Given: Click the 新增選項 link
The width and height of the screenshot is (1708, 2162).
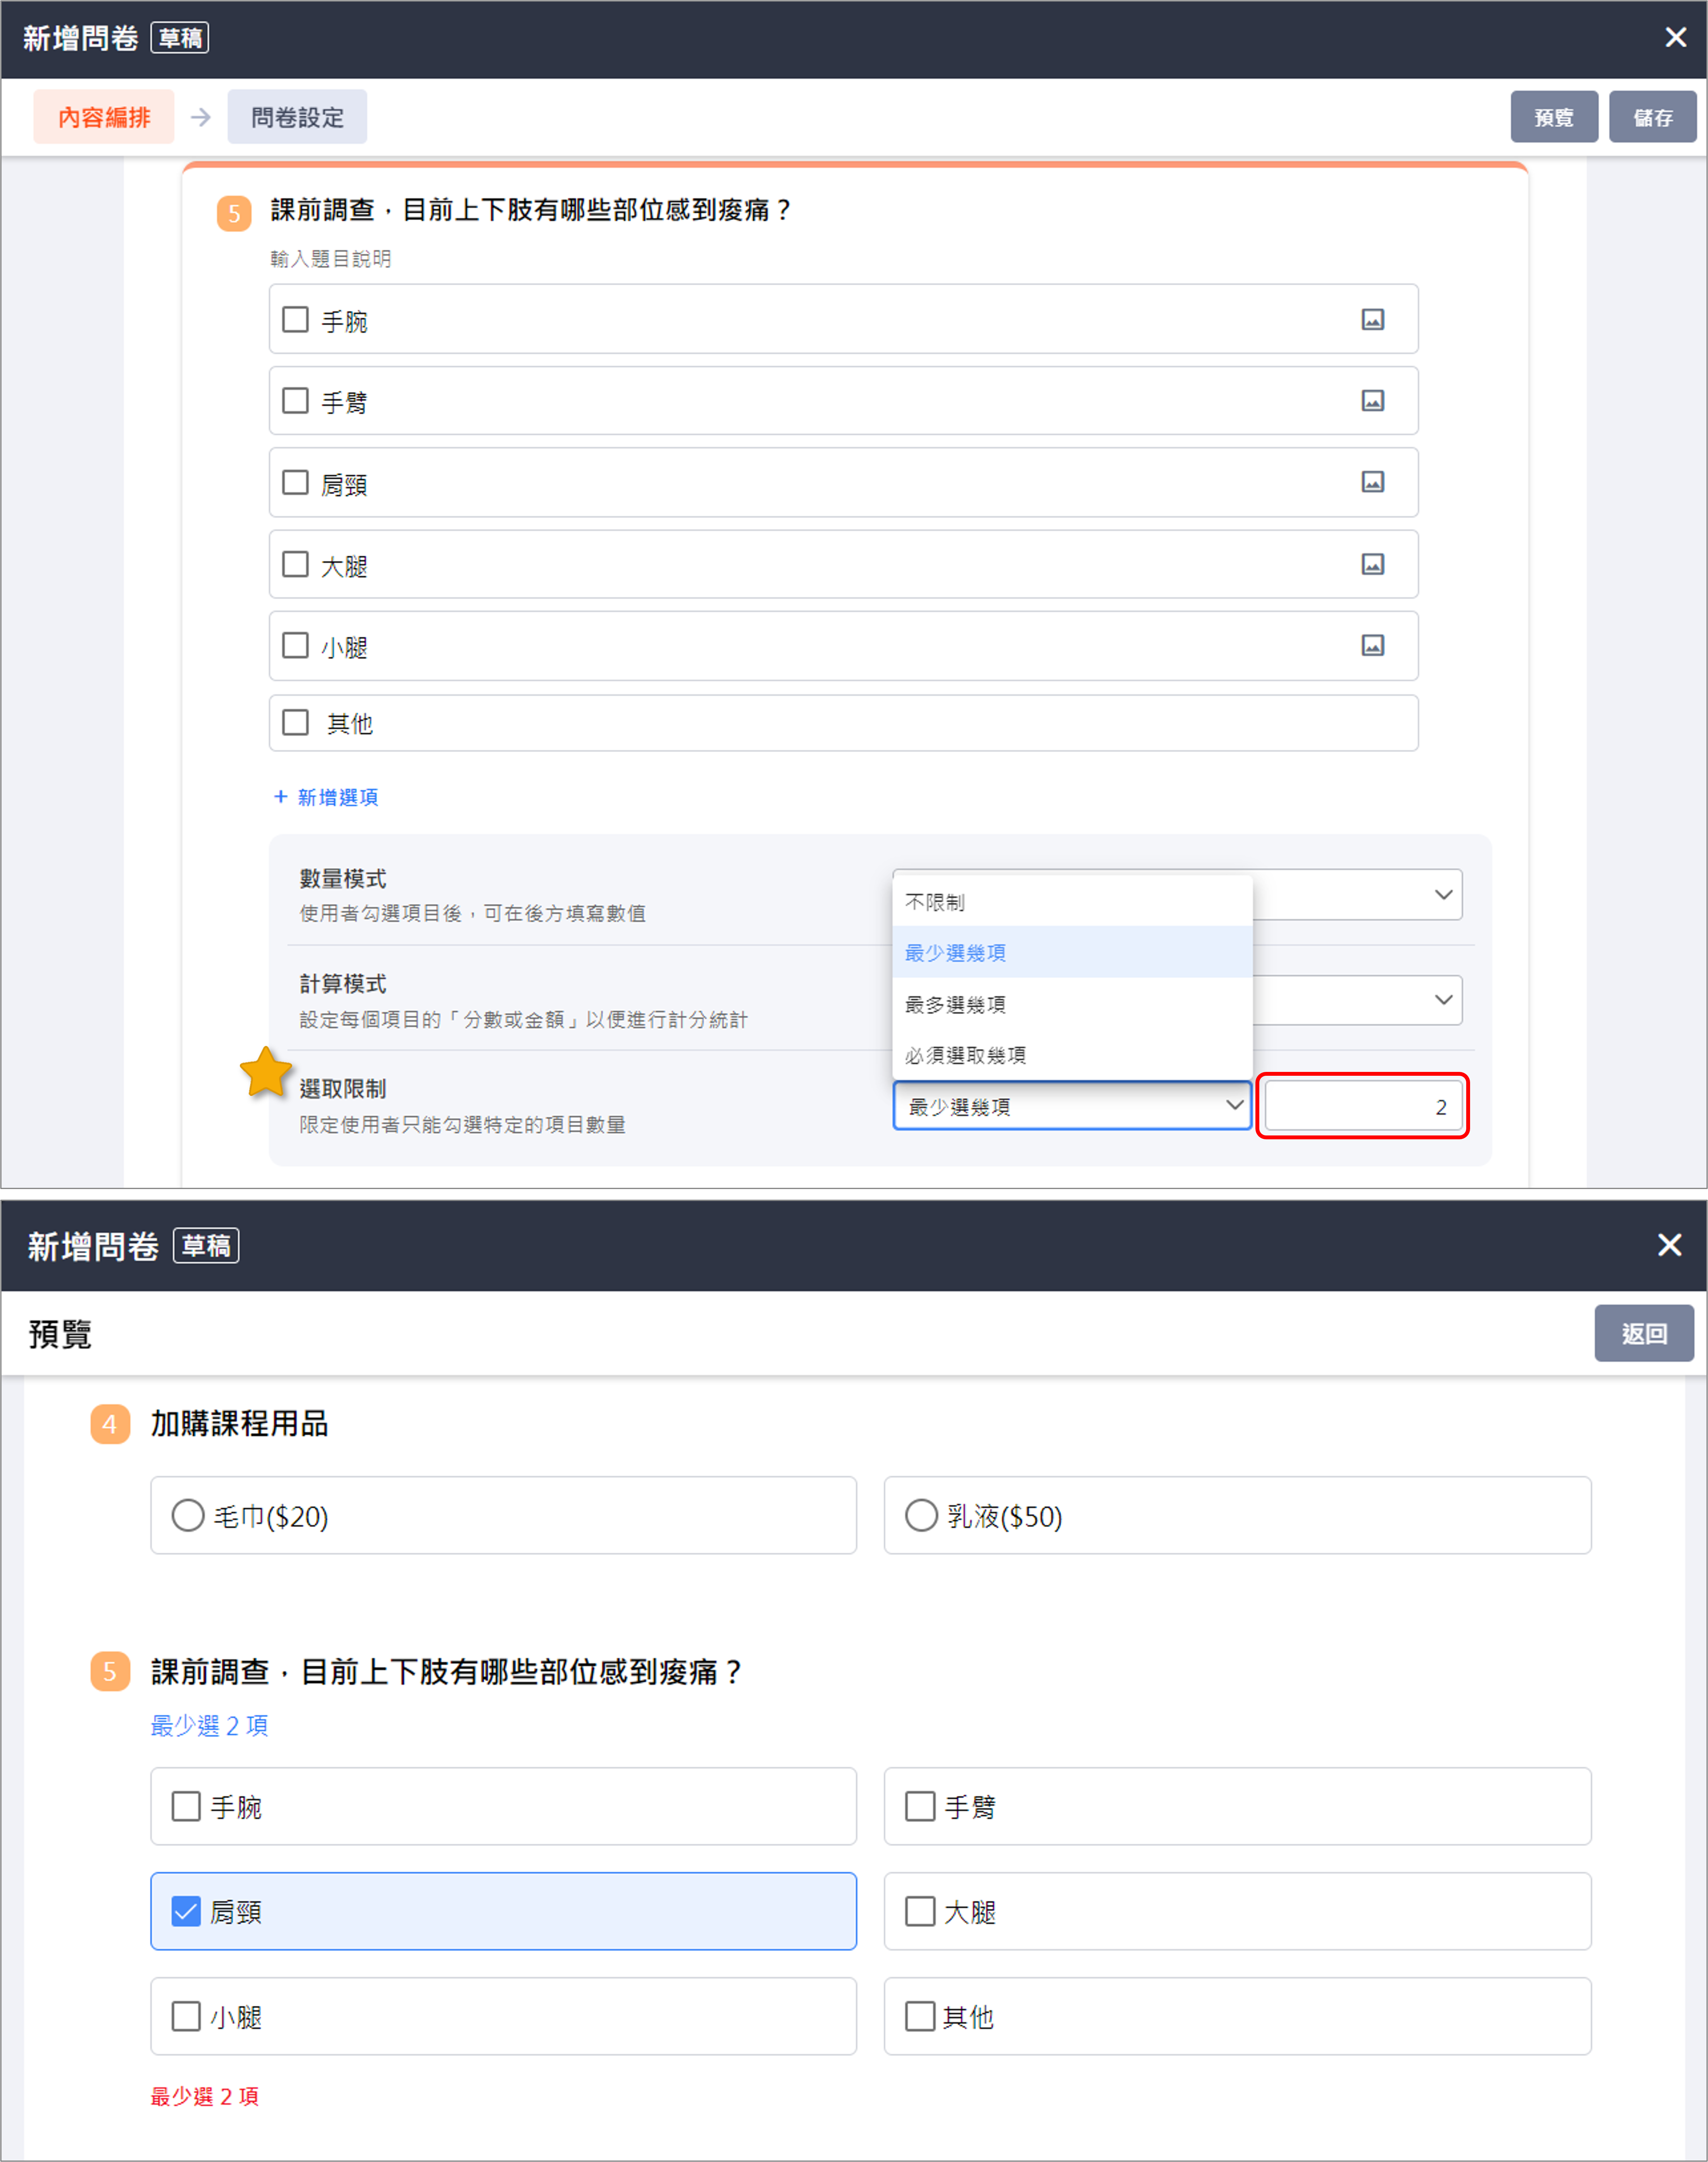Looking at the screenshot, I should 326,797.
